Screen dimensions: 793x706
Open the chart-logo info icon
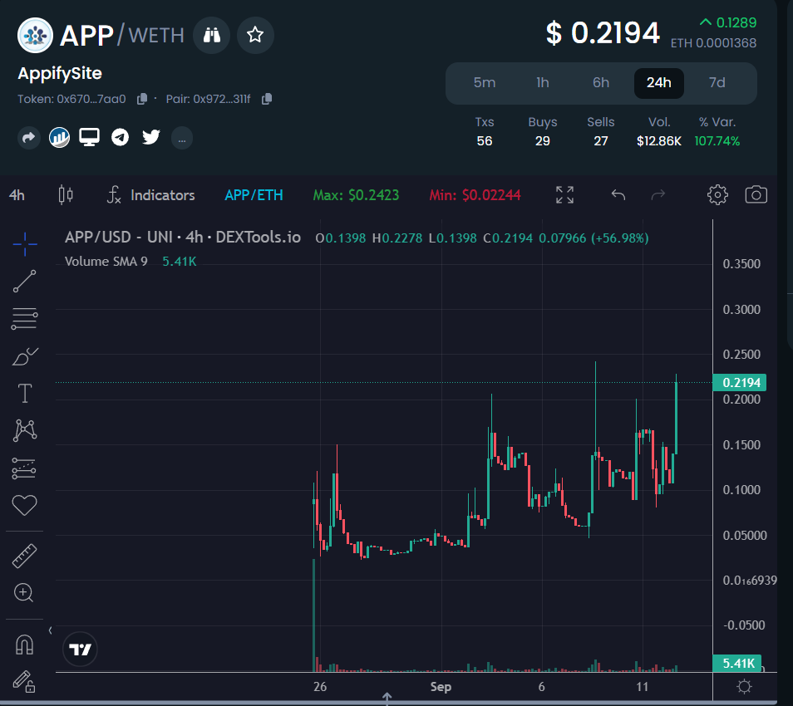pyautogui.click(x=59, y=137)
